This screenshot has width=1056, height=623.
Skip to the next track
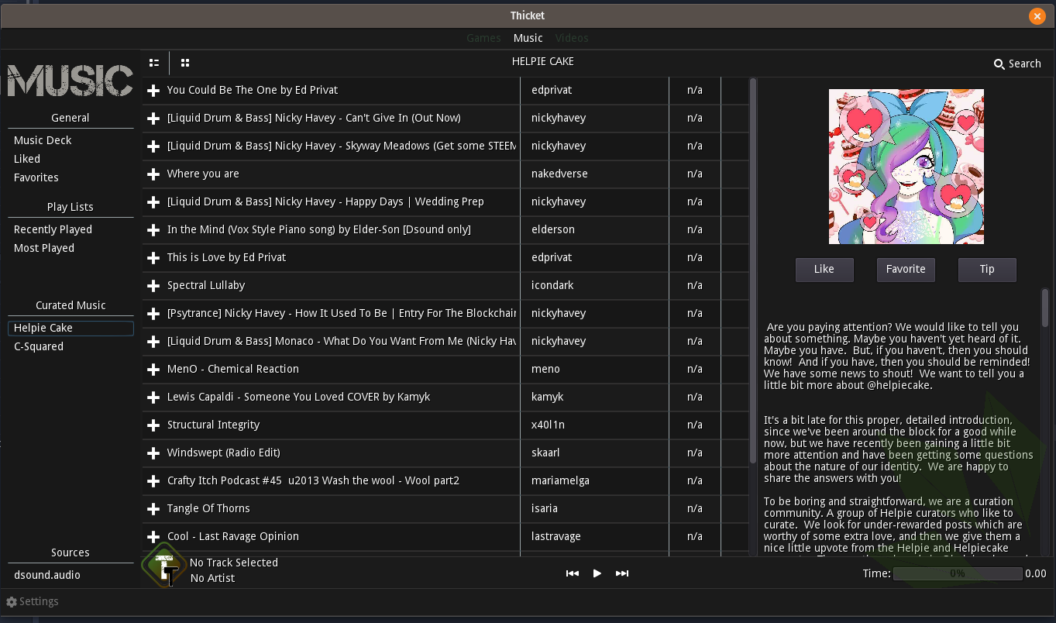pos(621,573)
